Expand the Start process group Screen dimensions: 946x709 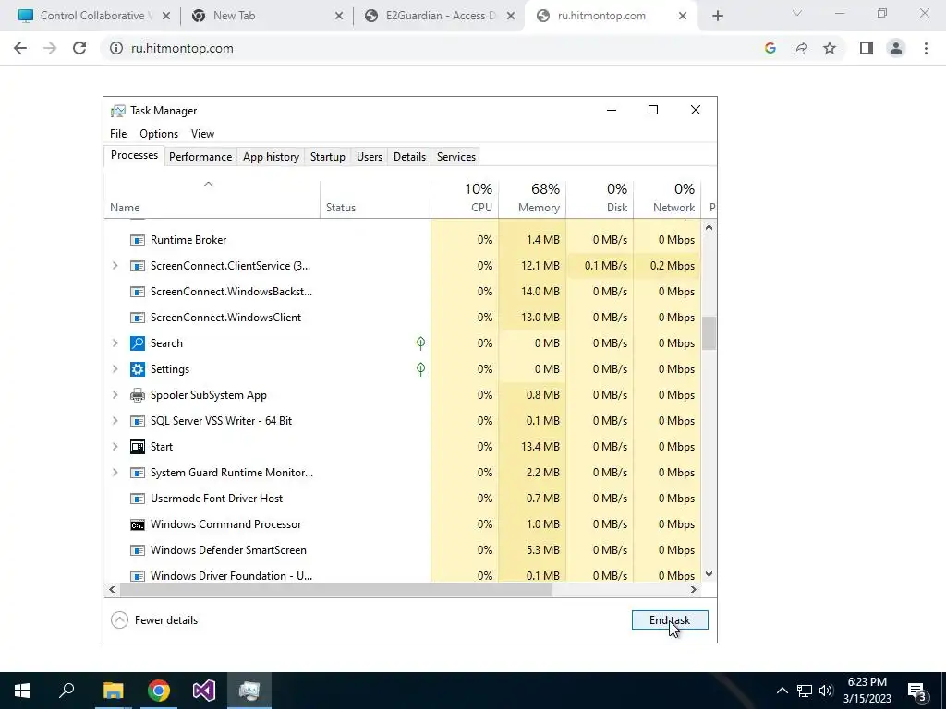click(115, 447)
